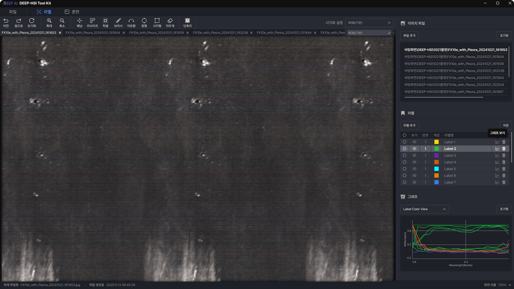Click the 확대 zoom-in icon
Screen dimensions: 514x289
[x=49, y=23]
